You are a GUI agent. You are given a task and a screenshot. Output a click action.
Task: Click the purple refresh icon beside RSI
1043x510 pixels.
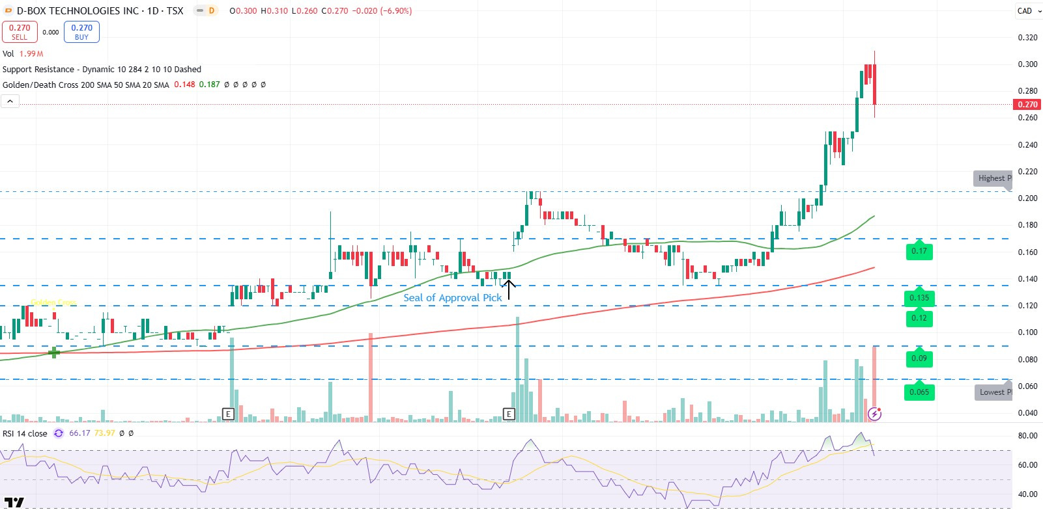click(x=59, y=433)
